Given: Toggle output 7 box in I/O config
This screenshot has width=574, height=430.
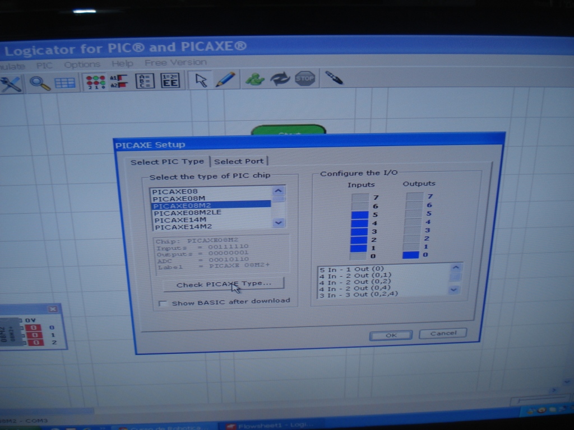Looking at the screenshot, I should [x=414, y=197].
